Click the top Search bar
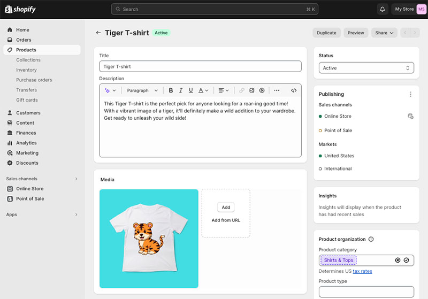 [215, 9]
